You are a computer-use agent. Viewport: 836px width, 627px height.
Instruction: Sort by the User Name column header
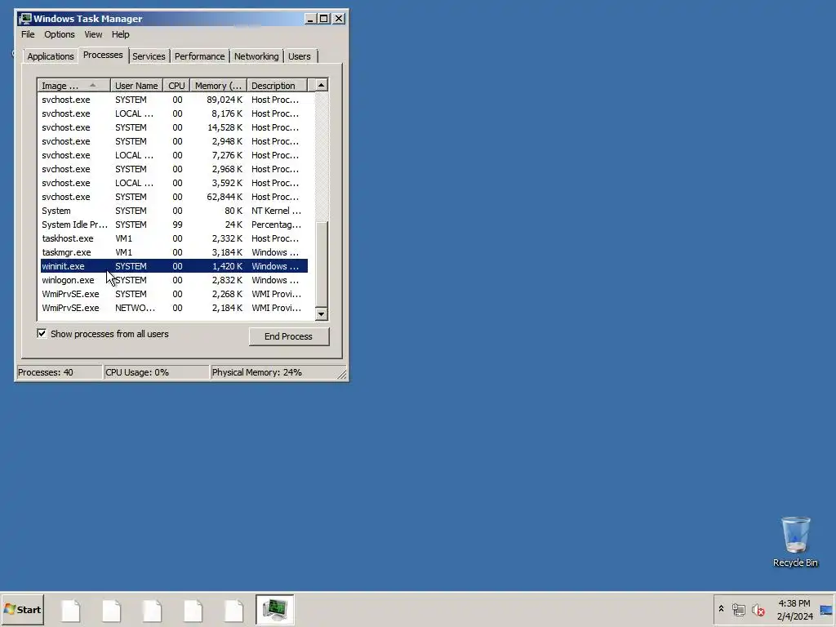point(136,85)
